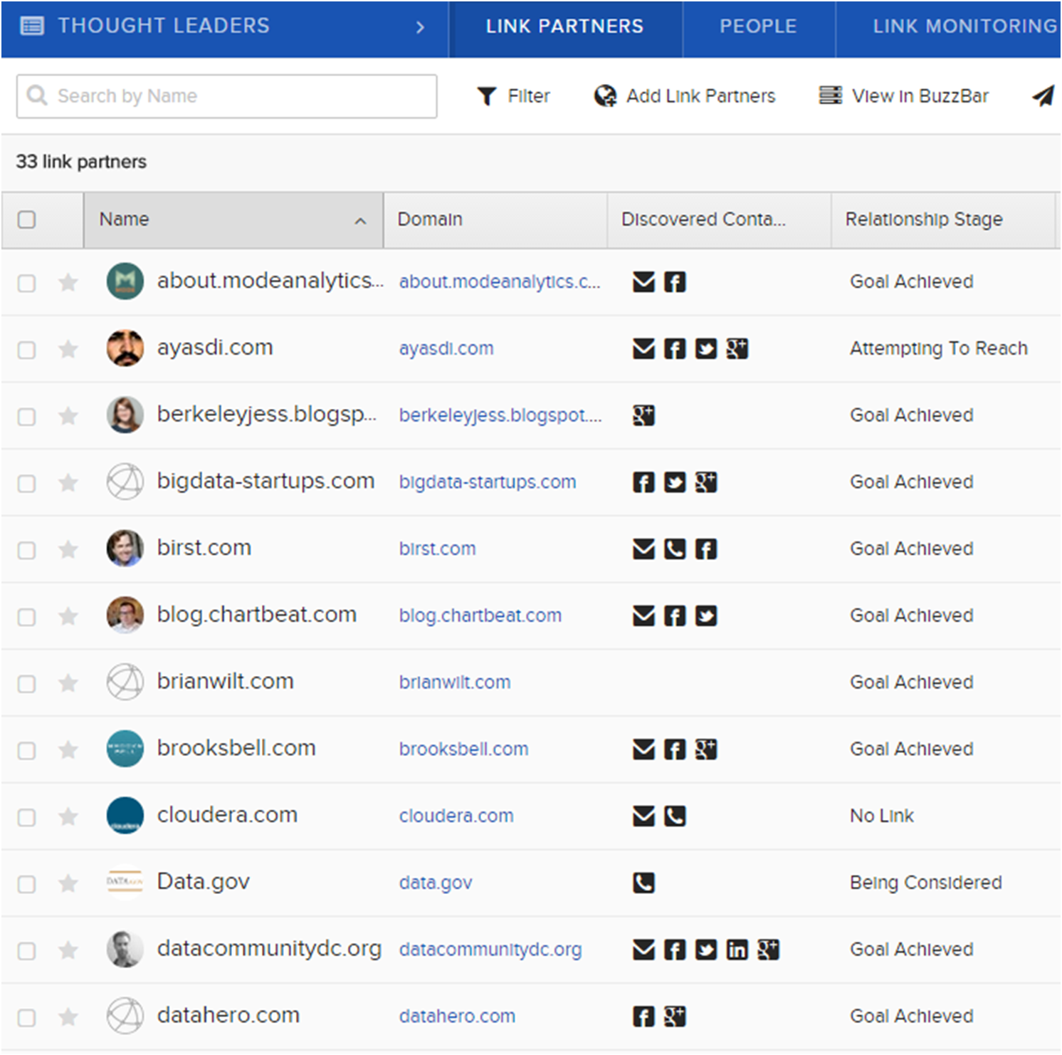Click the phone icon for cloudera.com

(675, 816)
